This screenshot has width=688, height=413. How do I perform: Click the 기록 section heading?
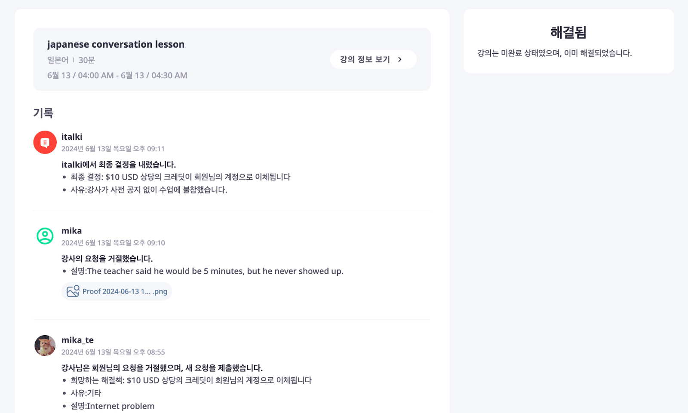[x=43, y=113]
